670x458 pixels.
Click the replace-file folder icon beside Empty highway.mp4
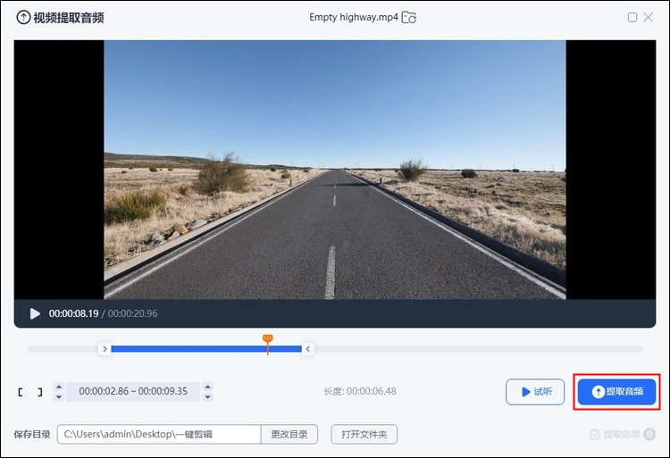[x=409, y=17]
